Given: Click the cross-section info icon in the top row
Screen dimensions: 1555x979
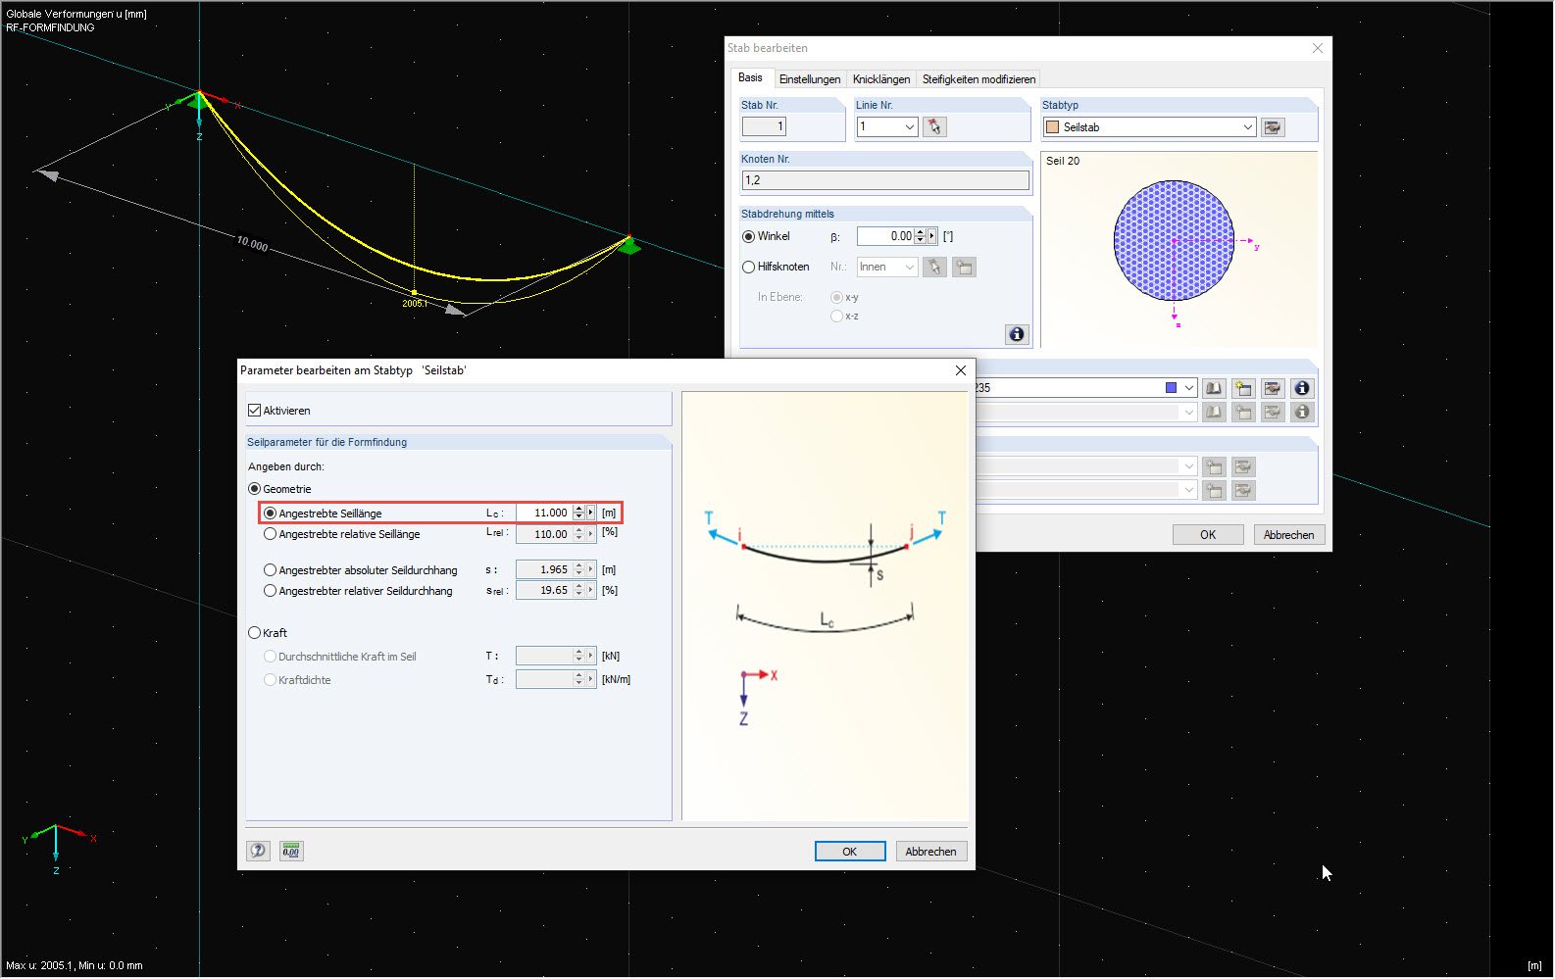Looking at the screenshot, I should point(1302,388).
